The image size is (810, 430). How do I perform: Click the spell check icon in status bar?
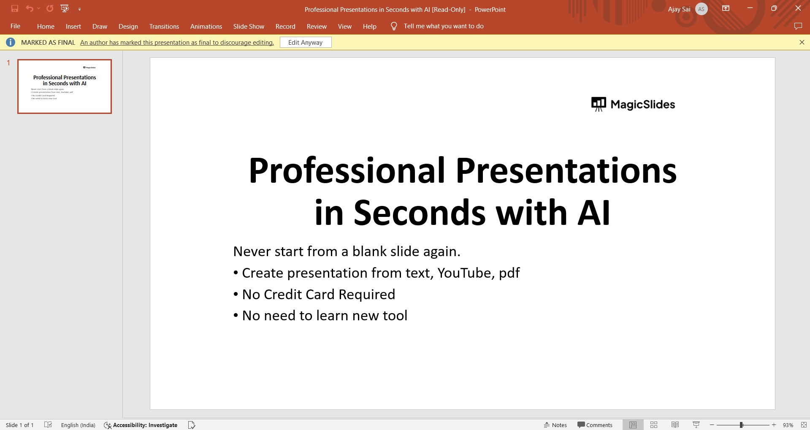pyautogui.click(x=48, y=425)
